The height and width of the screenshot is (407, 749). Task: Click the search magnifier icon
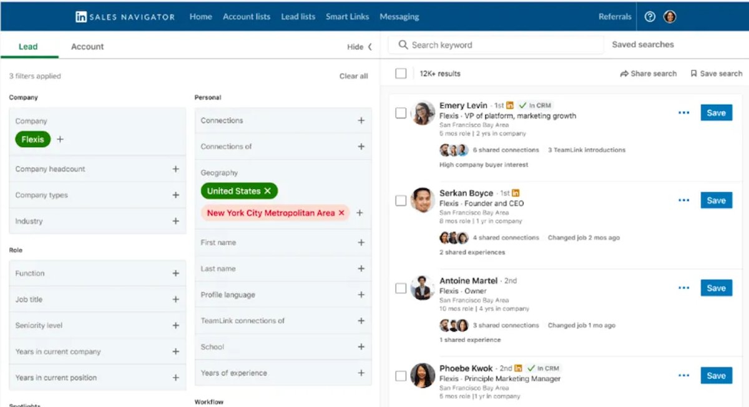(403, 45)
